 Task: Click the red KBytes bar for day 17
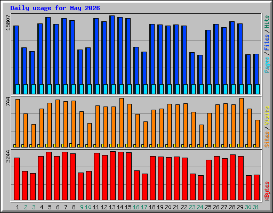[x=145, y=187]
